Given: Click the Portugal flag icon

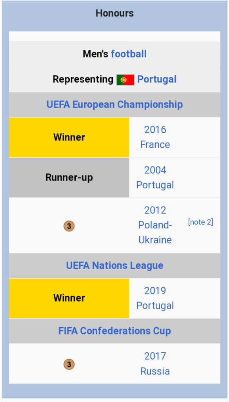Looking at the screenshot, I should point(125,80).
